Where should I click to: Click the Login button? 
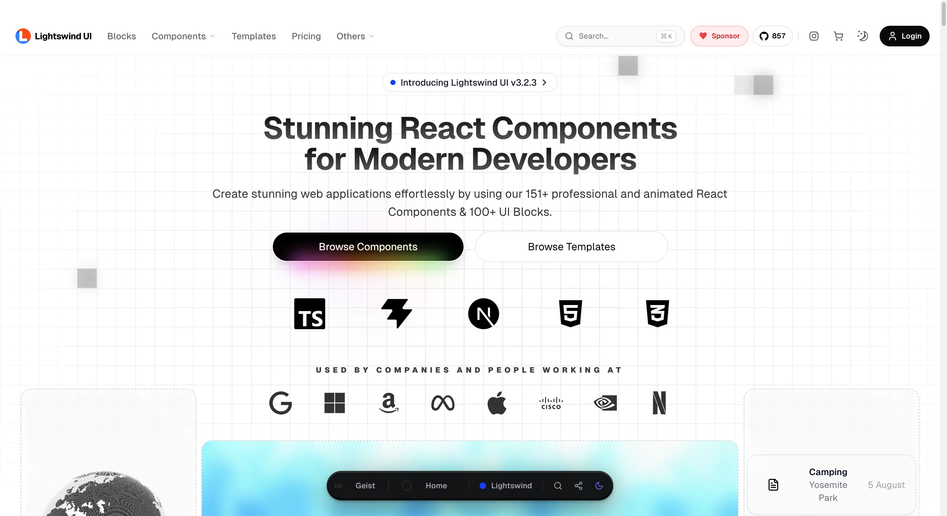(904, 36)
